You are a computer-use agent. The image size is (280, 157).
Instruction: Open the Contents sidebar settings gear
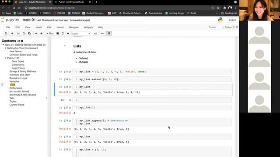(x=22, y=41)
